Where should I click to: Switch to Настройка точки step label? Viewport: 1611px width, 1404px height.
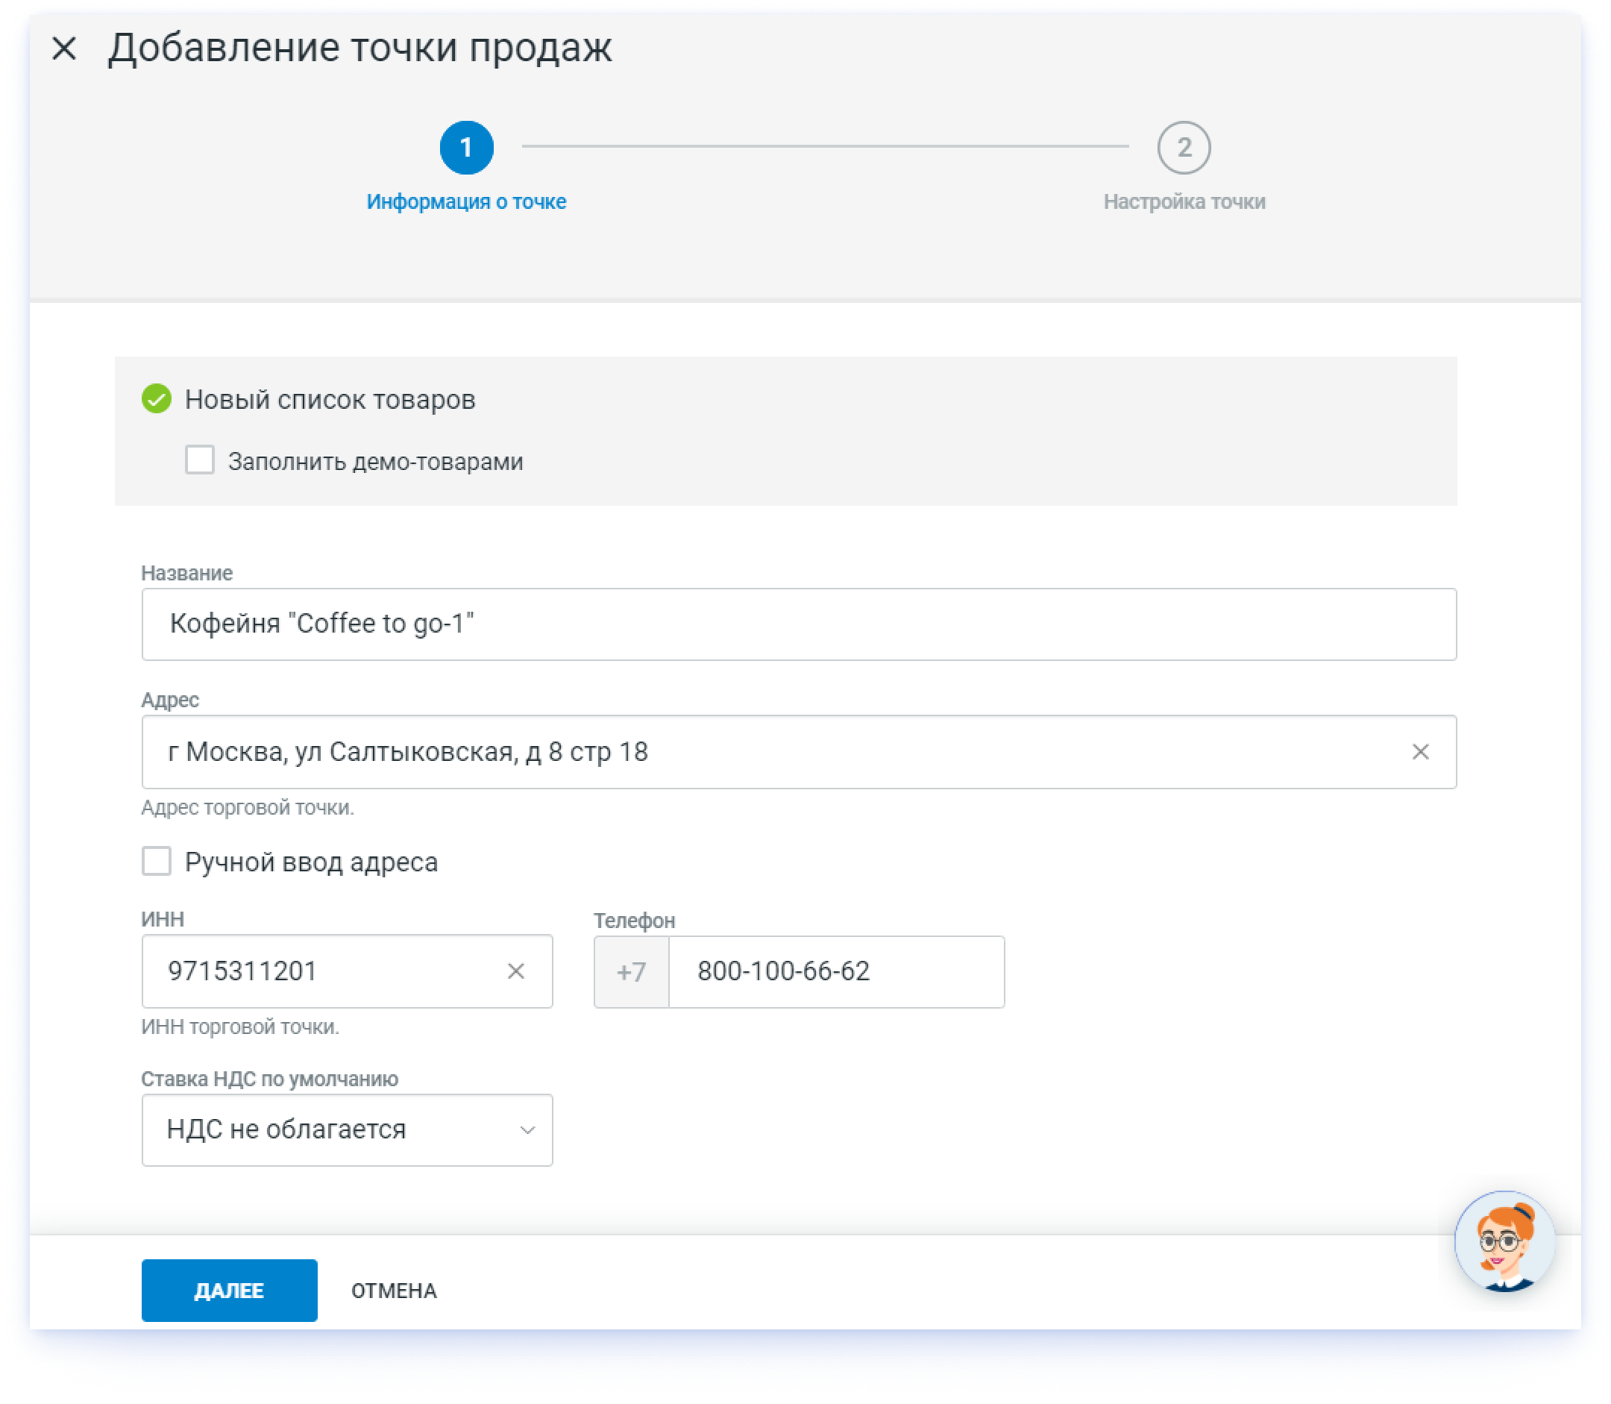[x=1184, y=202]
